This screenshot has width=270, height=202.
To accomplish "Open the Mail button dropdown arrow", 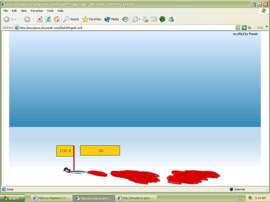I will (x=140, y=19).
